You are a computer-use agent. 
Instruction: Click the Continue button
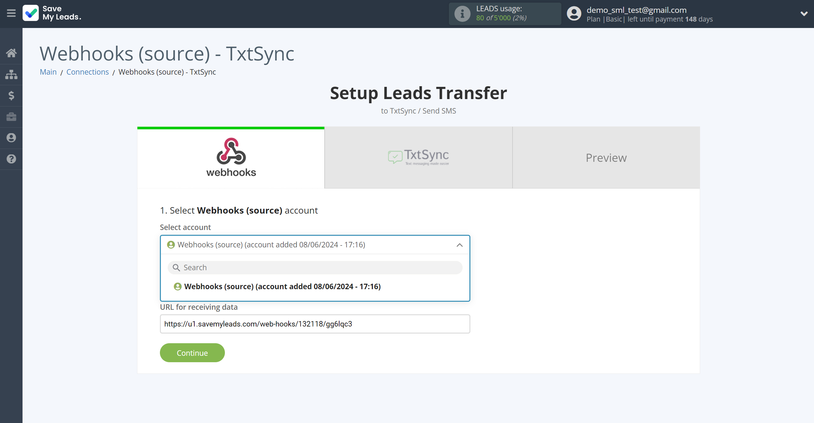click(192, 353)
